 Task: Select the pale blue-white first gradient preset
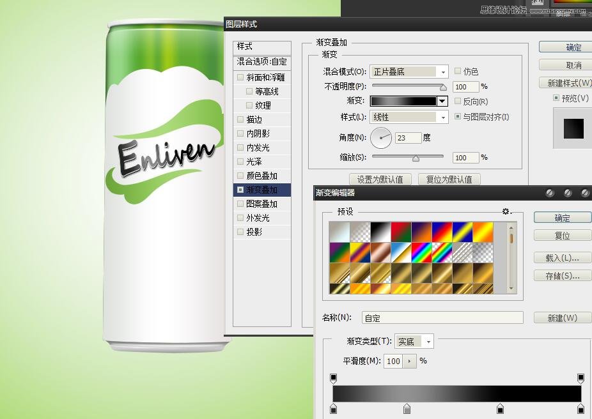[339, 232]
